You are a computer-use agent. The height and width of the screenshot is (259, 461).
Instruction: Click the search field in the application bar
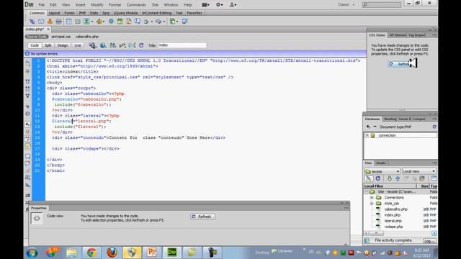[x=382, y=5]
